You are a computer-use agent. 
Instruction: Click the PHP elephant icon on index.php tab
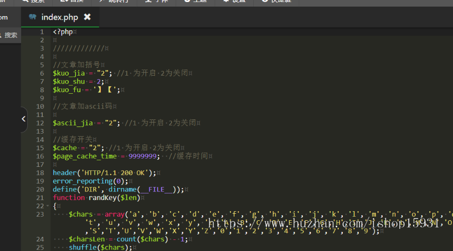click(x=33, y=17)
